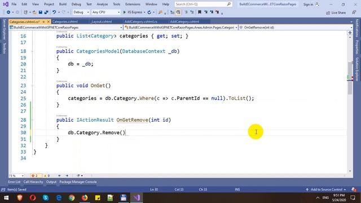This screenshot has height=203, width=361.
Task: Save the current file with Save icon
Action: coord(40,12)
